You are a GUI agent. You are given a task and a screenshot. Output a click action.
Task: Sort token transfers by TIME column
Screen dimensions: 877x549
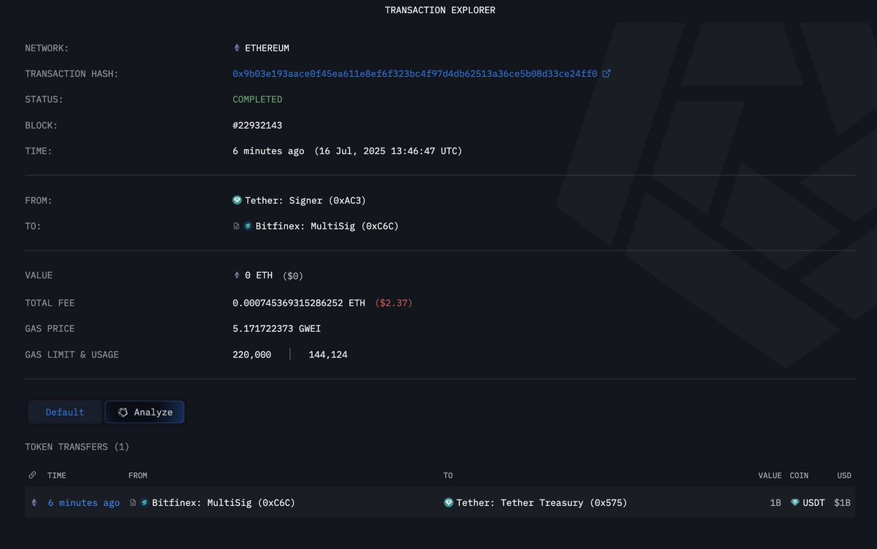[x=56, y=475]
